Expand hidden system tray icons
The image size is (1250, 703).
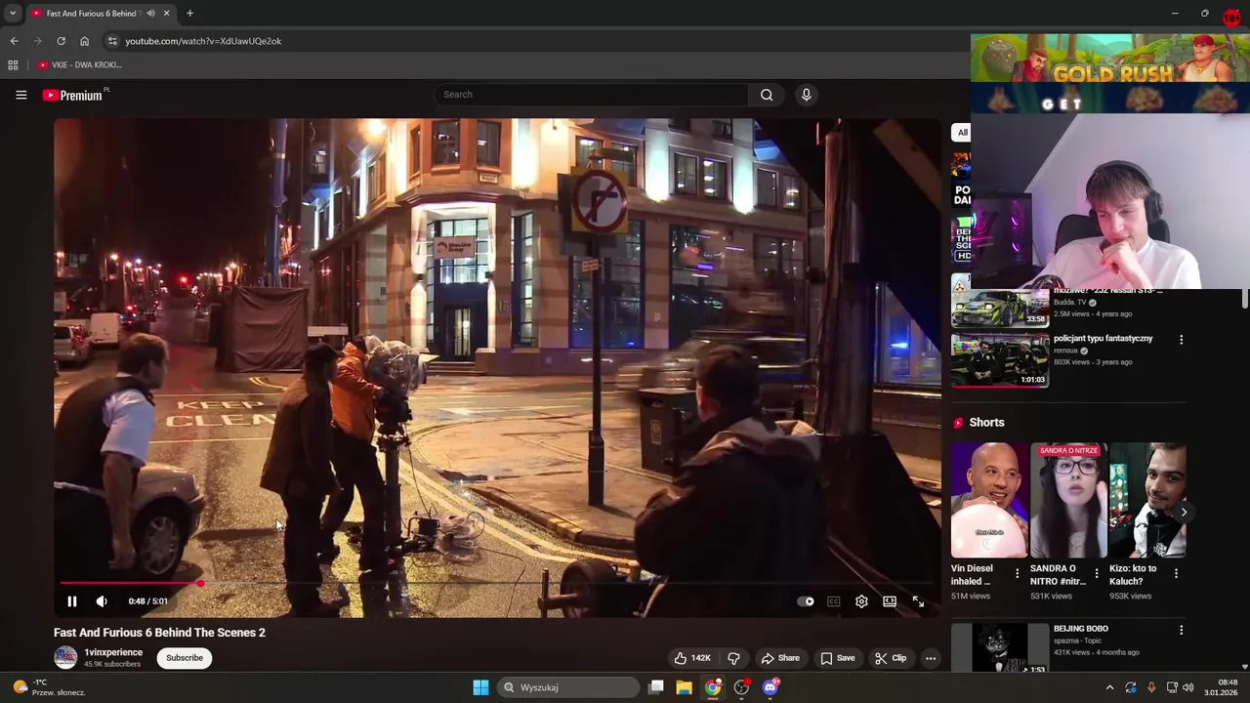(1109, 687)
